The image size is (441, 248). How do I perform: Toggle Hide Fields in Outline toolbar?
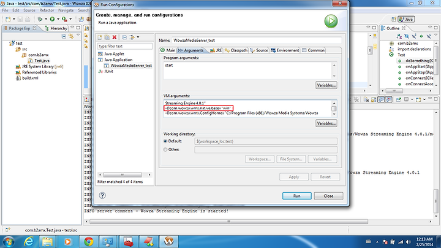[x=407, y=36]
